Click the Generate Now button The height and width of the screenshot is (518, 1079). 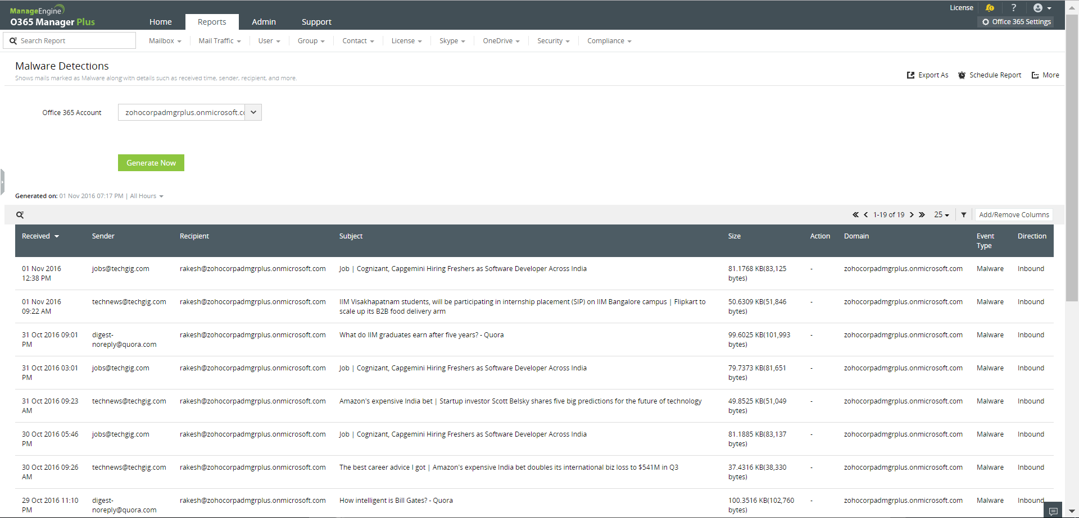(x=151, y=163)
